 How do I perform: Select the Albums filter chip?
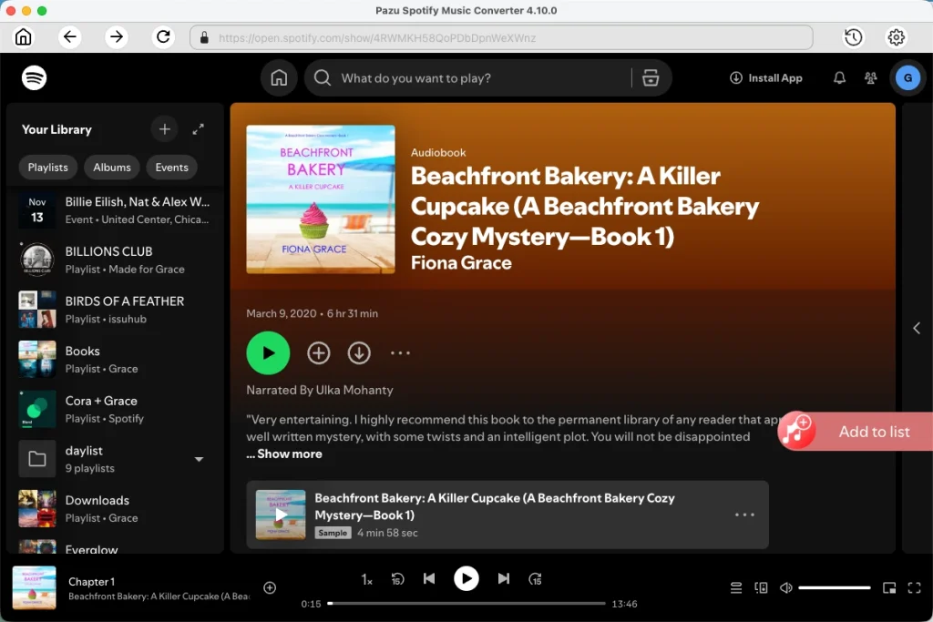(x=112, y=167)
